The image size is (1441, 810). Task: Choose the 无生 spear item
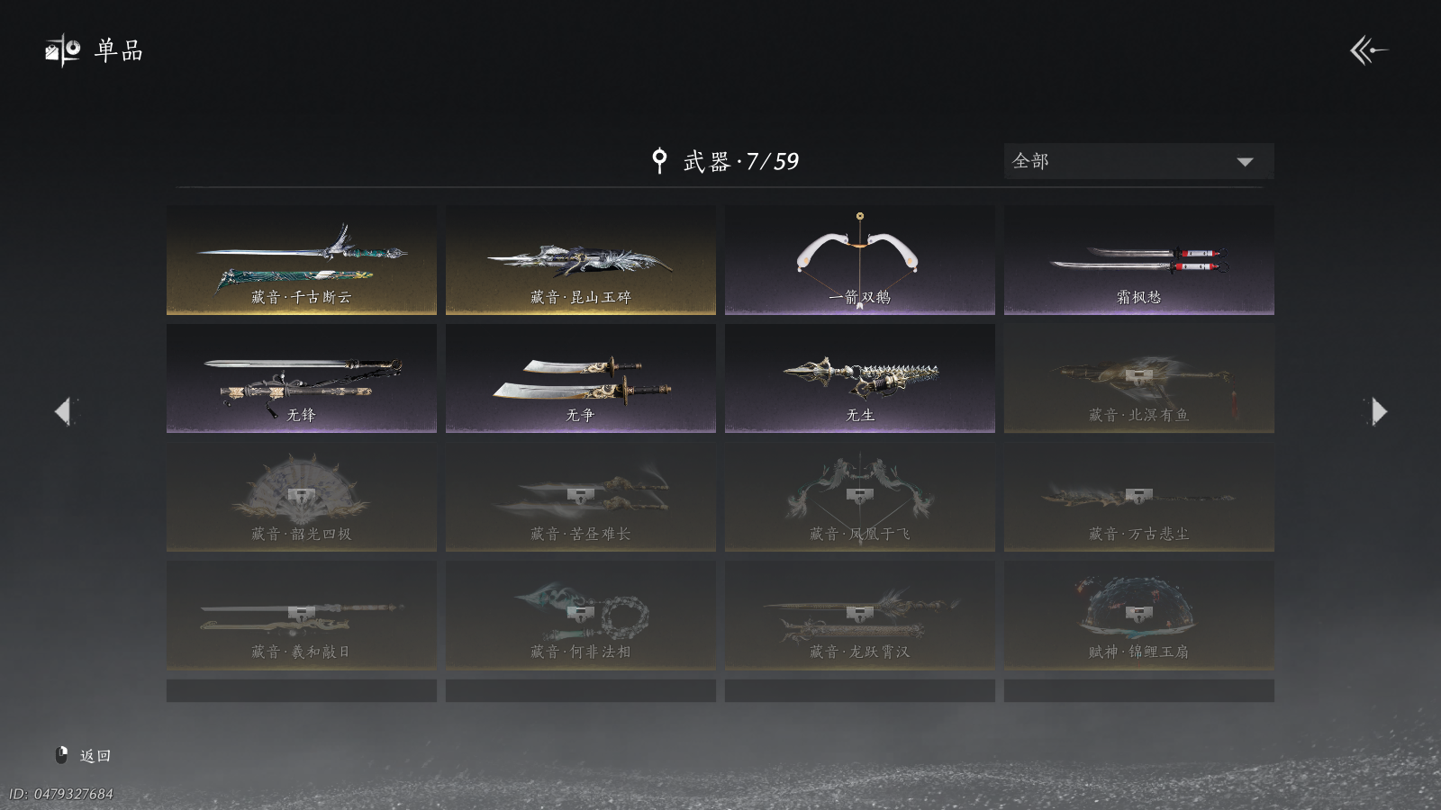[x=860, y=378]
